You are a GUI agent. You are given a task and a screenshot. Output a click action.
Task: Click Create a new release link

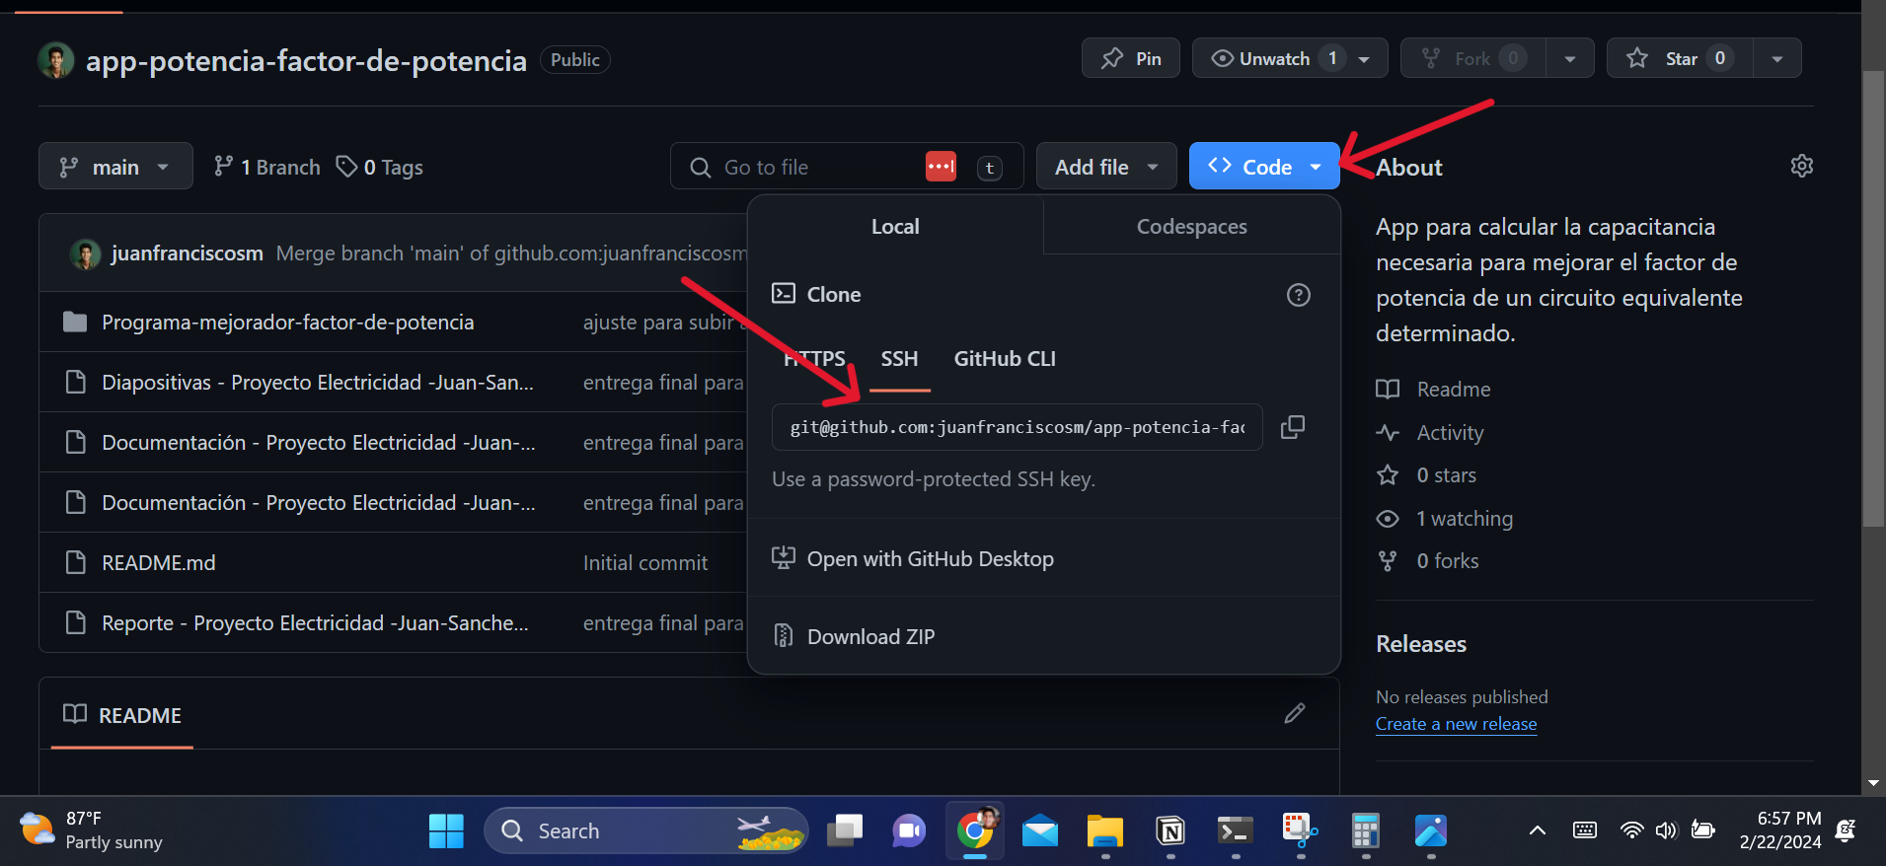coord(1456,724)
